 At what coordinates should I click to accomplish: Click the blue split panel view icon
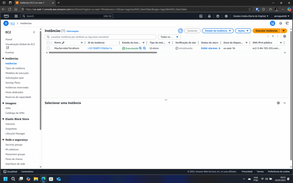tap(272, 23)
